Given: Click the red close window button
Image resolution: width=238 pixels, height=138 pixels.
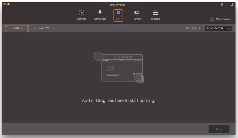Looking at the screenshot, I should click(4, 4).
